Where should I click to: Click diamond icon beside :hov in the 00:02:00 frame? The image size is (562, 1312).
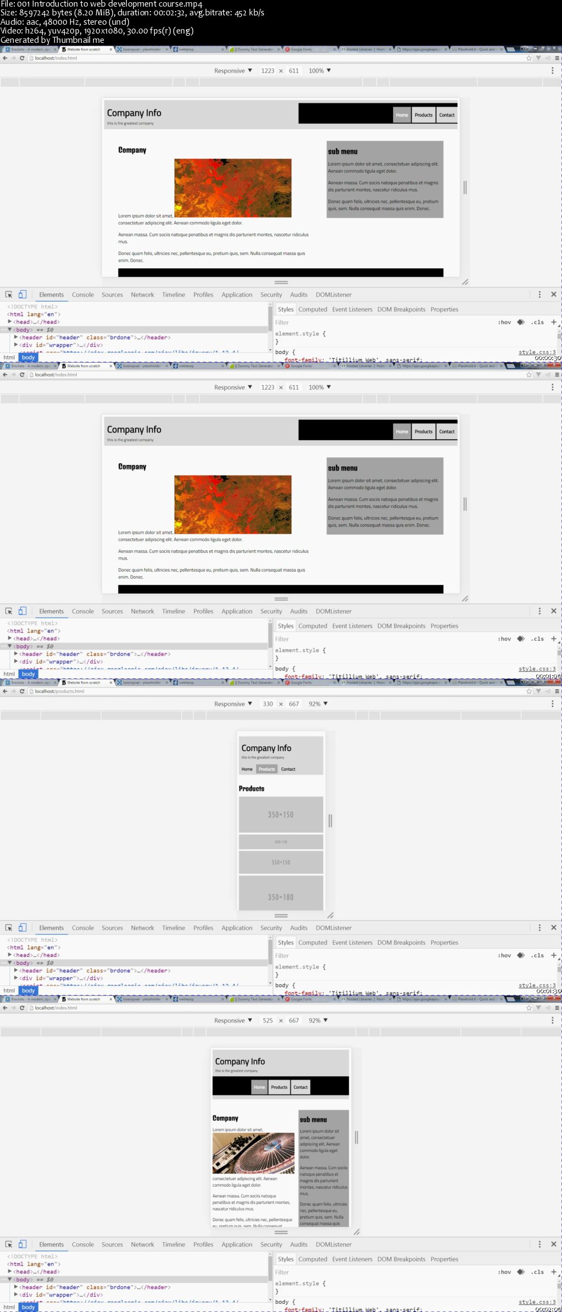pos(521,1272)
